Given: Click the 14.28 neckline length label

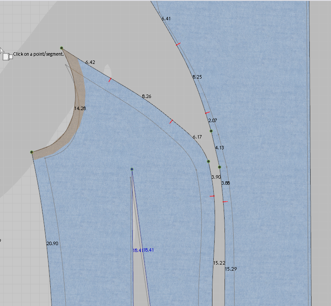Looking at the screenshot, I should [80, 108].
